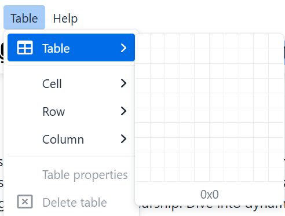This screenshot has height=216, width=285.
Task: Expand the Cell submenu arrow
Action: pos(123,83)
